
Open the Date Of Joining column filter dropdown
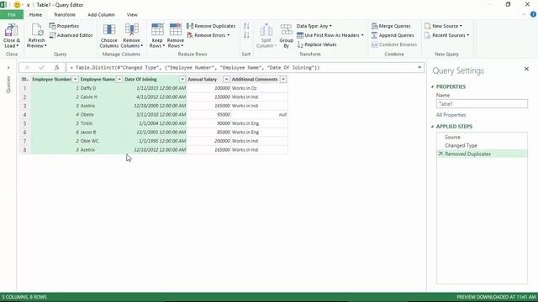[x=182, y=80]
